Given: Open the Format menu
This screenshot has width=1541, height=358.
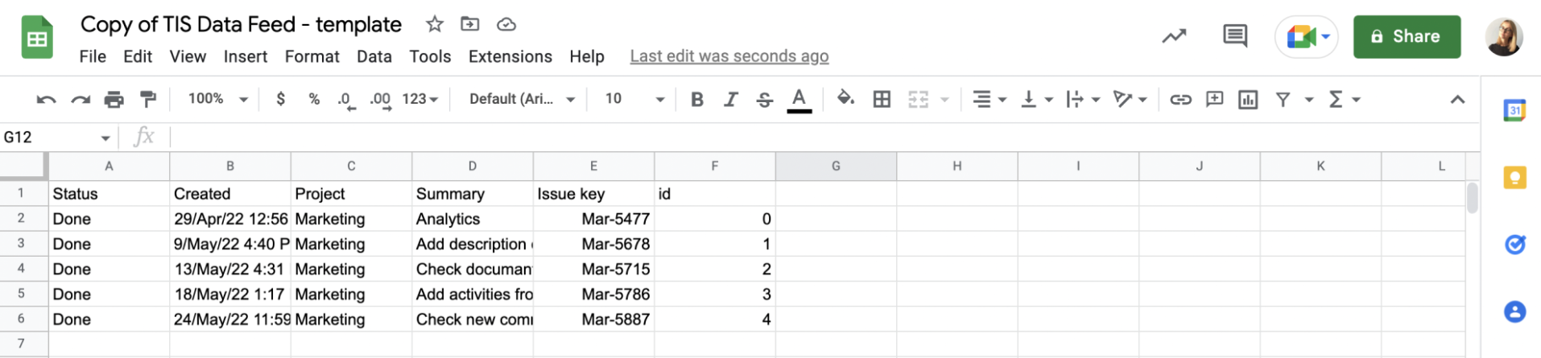Looking at the screenshot, I should (x=312, y=56).
